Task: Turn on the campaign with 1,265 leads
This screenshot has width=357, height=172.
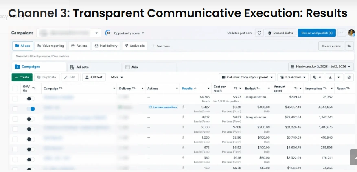Action: 31,139
